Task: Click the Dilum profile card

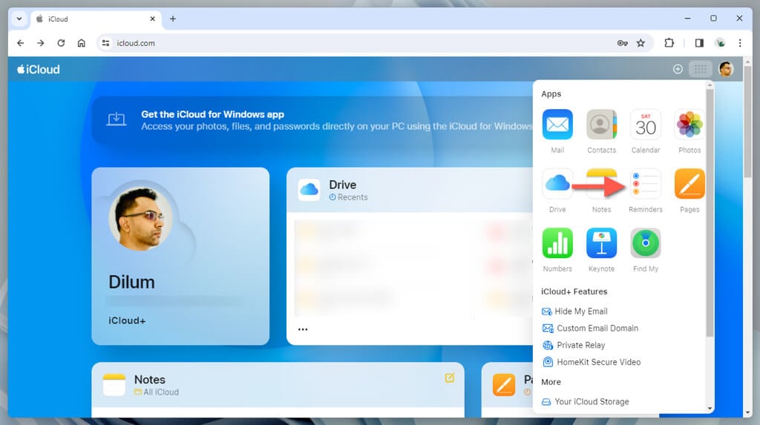Action: click(180, 257)
